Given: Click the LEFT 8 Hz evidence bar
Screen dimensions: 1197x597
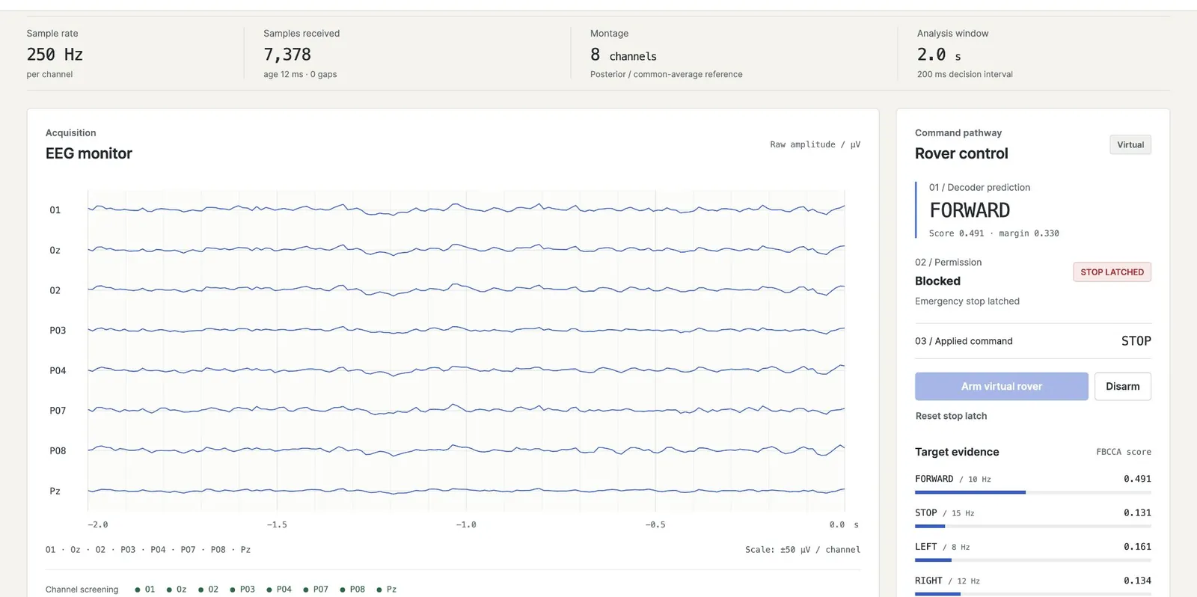Looking at the screenshot, I should [x=1032, y=560].
